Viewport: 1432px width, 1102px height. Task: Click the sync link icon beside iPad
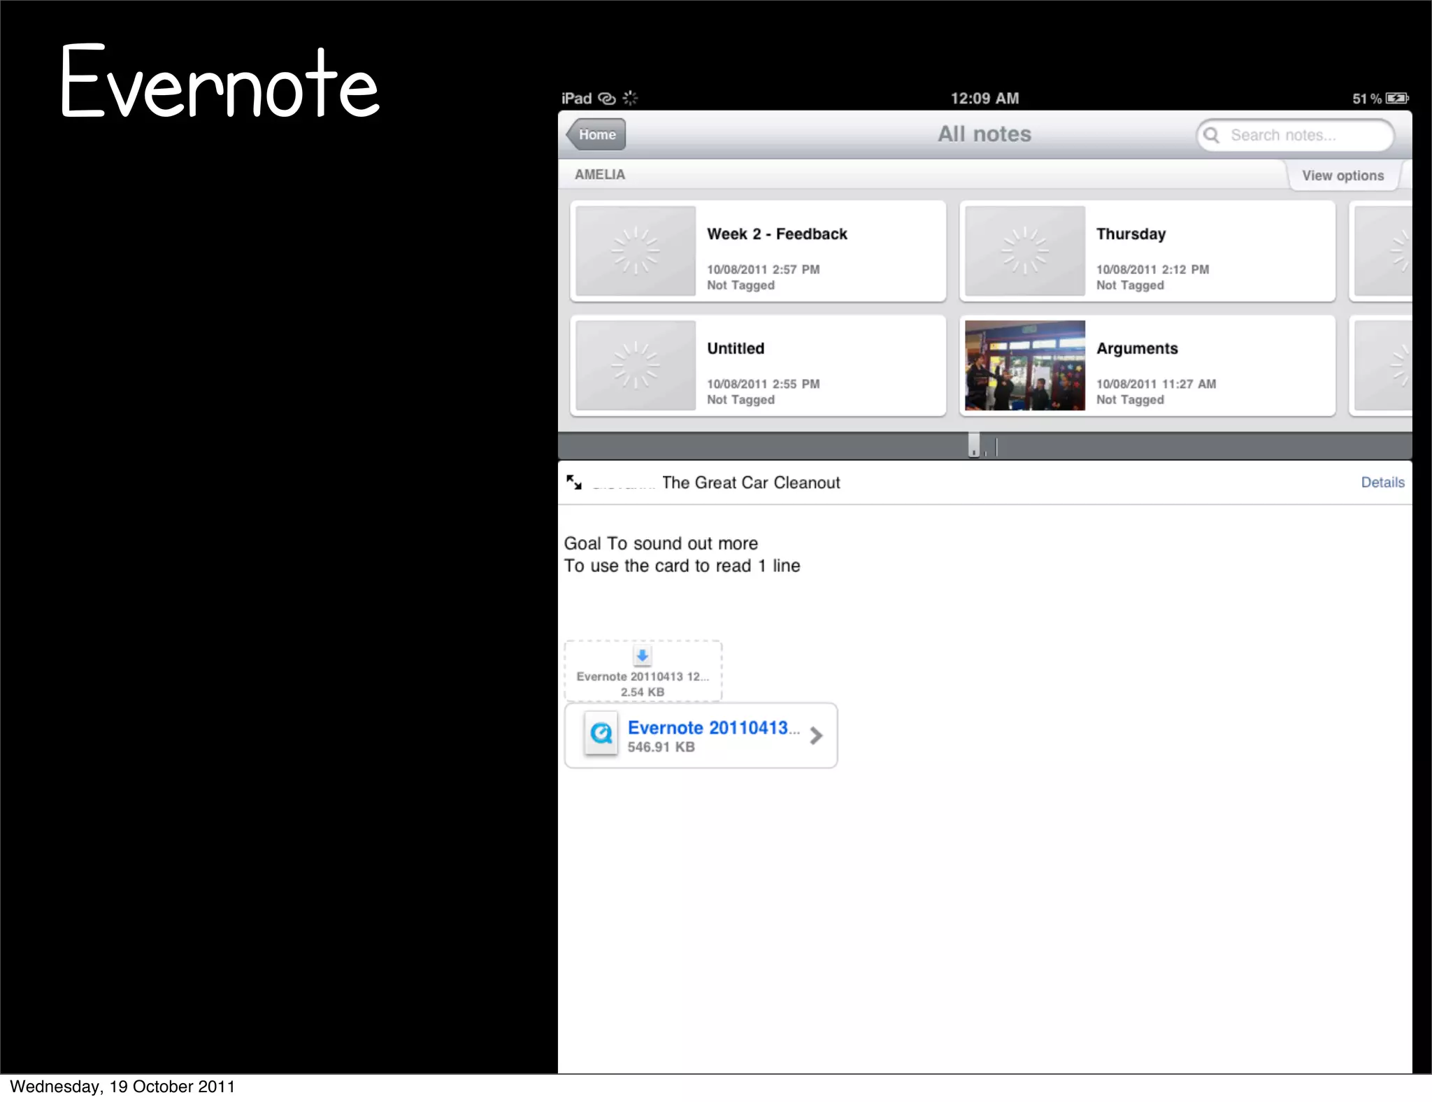tap(607, 99)
